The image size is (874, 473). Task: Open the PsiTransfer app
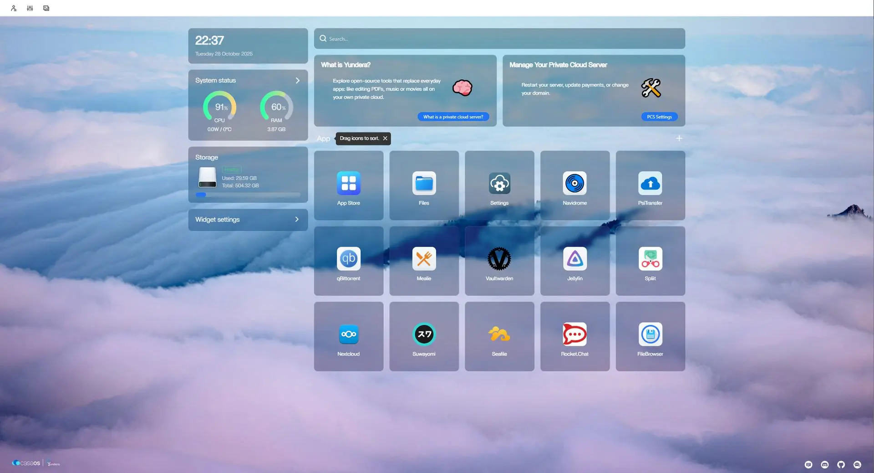(x=650, y=184)
